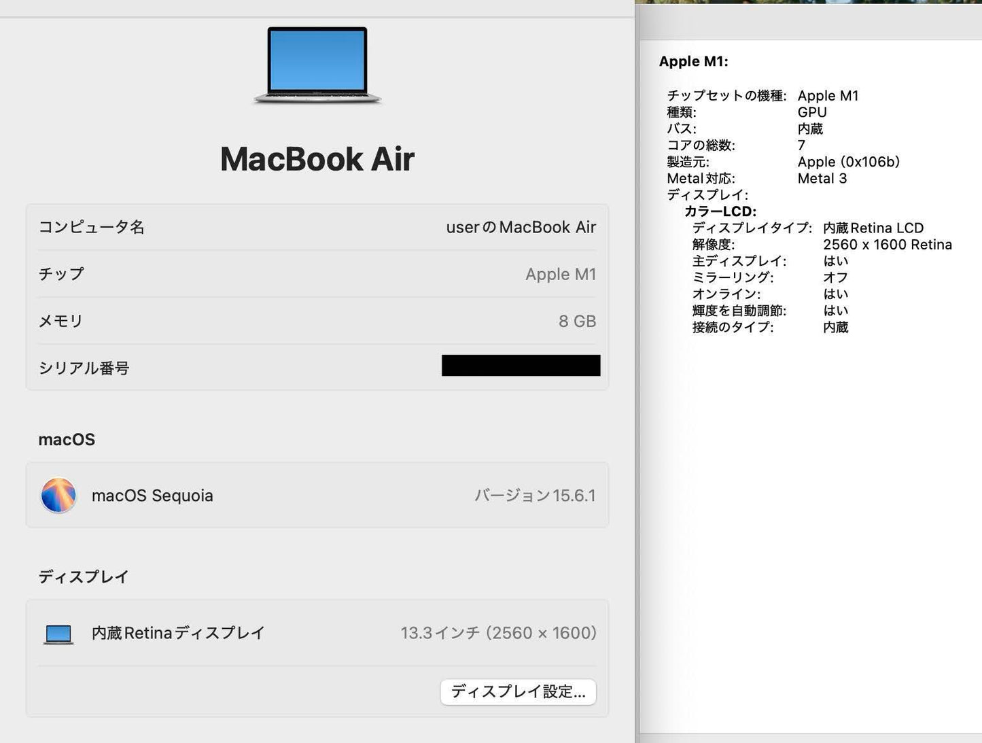This screenshot has height=743, width=982.
Task: Toggle the 主ディスプレイ はい value
Action: pos(835,260)
